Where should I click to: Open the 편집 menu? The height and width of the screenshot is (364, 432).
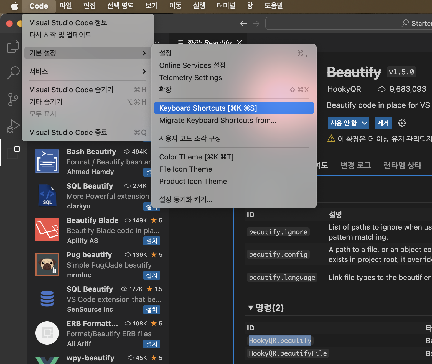pos(90,6)
